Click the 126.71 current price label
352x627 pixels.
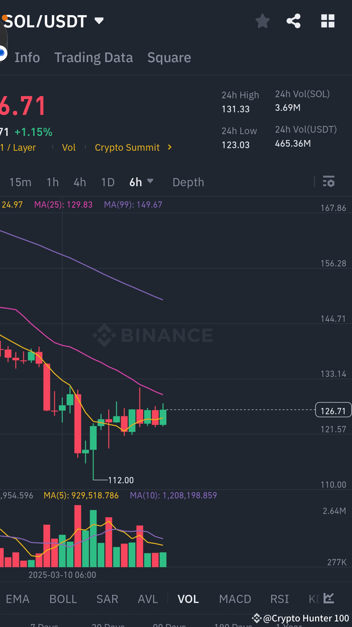point(332,410)
